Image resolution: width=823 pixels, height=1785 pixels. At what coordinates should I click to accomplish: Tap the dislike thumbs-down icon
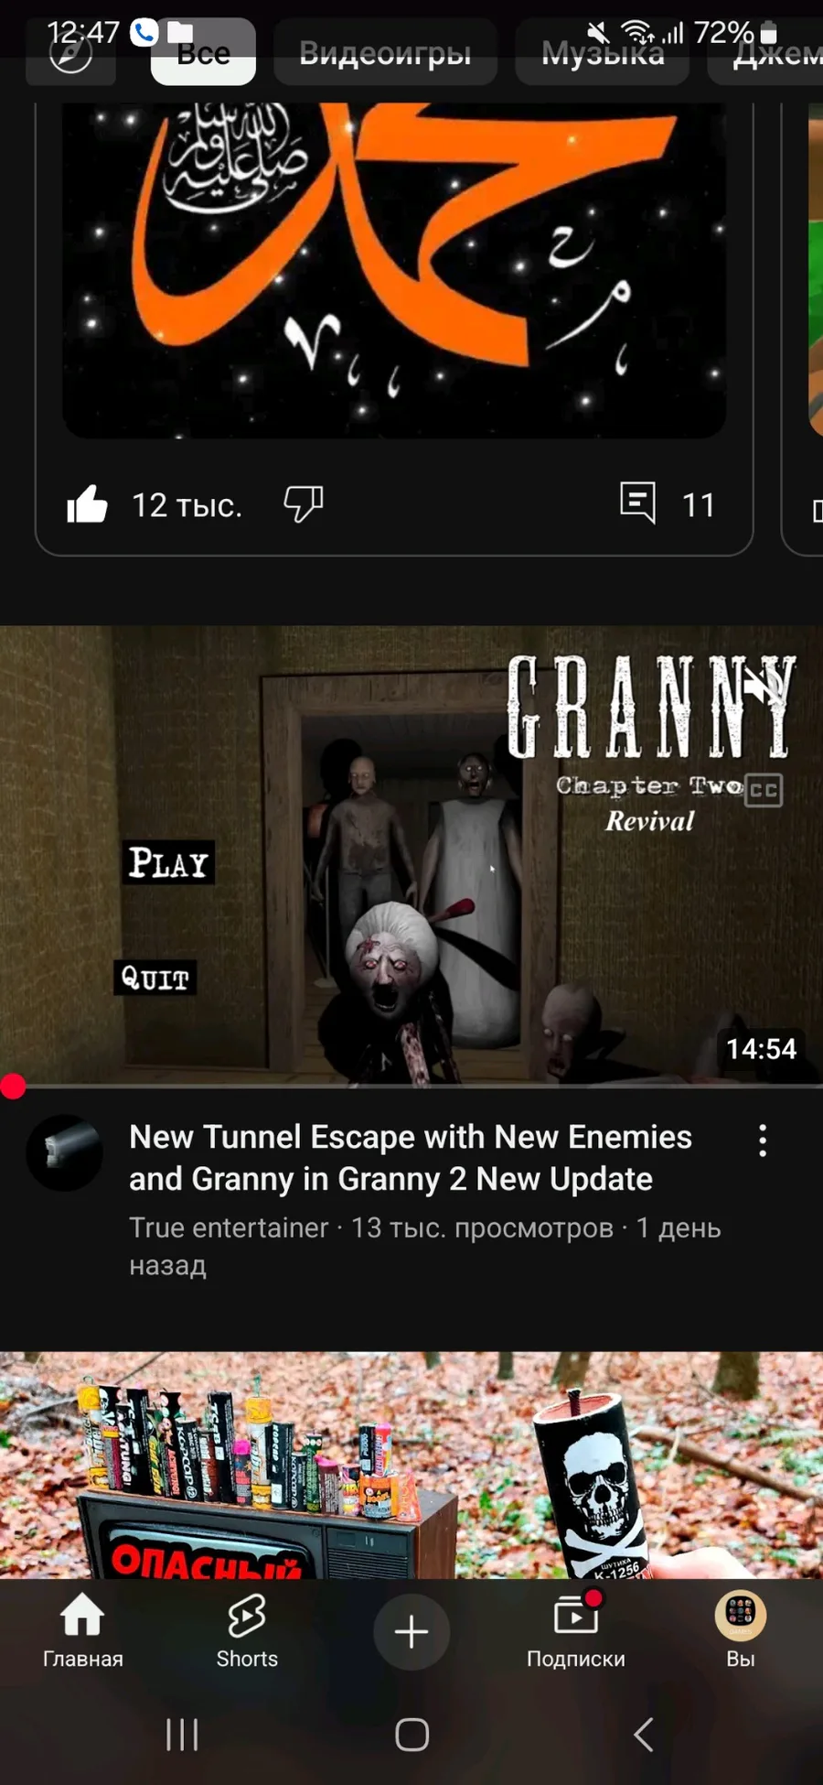[x=303, y=504]
